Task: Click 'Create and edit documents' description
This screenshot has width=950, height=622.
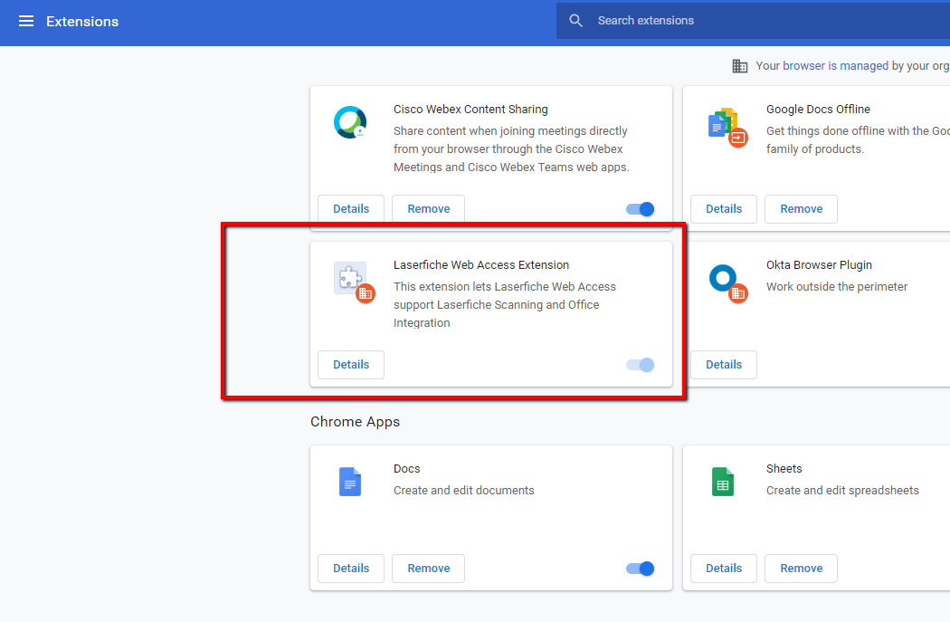Action: click(463, 491)
